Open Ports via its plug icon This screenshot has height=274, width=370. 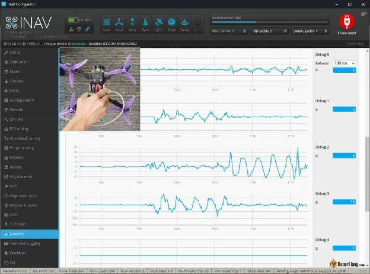click(6, 91)
